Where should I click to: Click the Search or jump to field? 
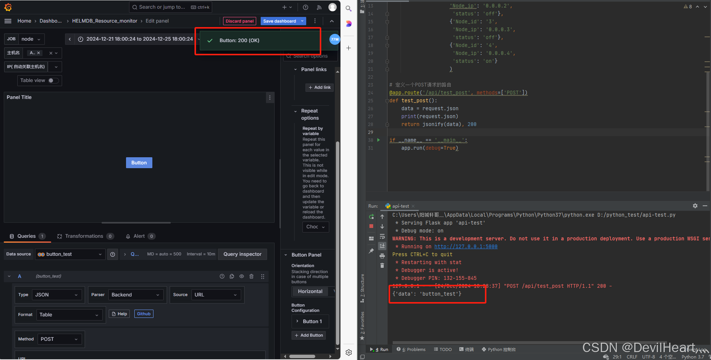(x=170, y=7)
